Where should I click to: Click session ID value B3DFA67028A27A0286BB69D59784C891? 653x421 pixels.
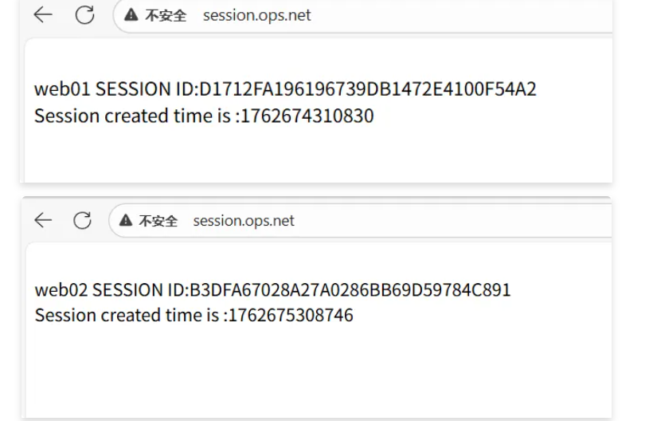[349, 289]
